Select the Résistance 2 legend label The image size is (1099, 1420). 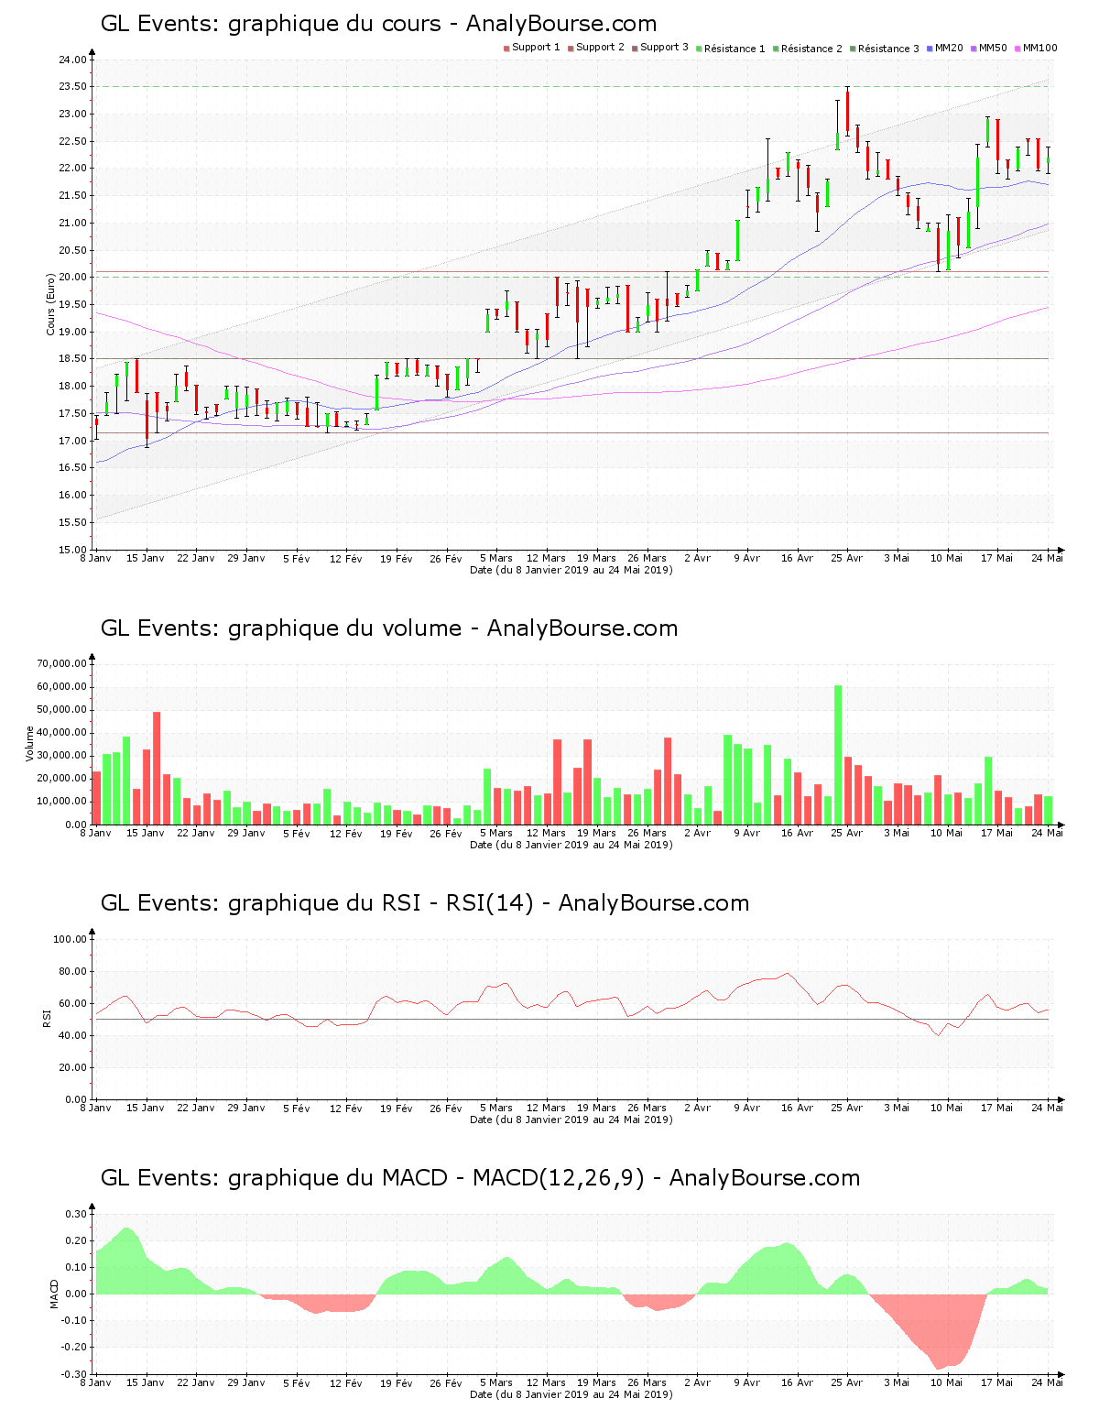pyautogui.click(x=811, y=49)
